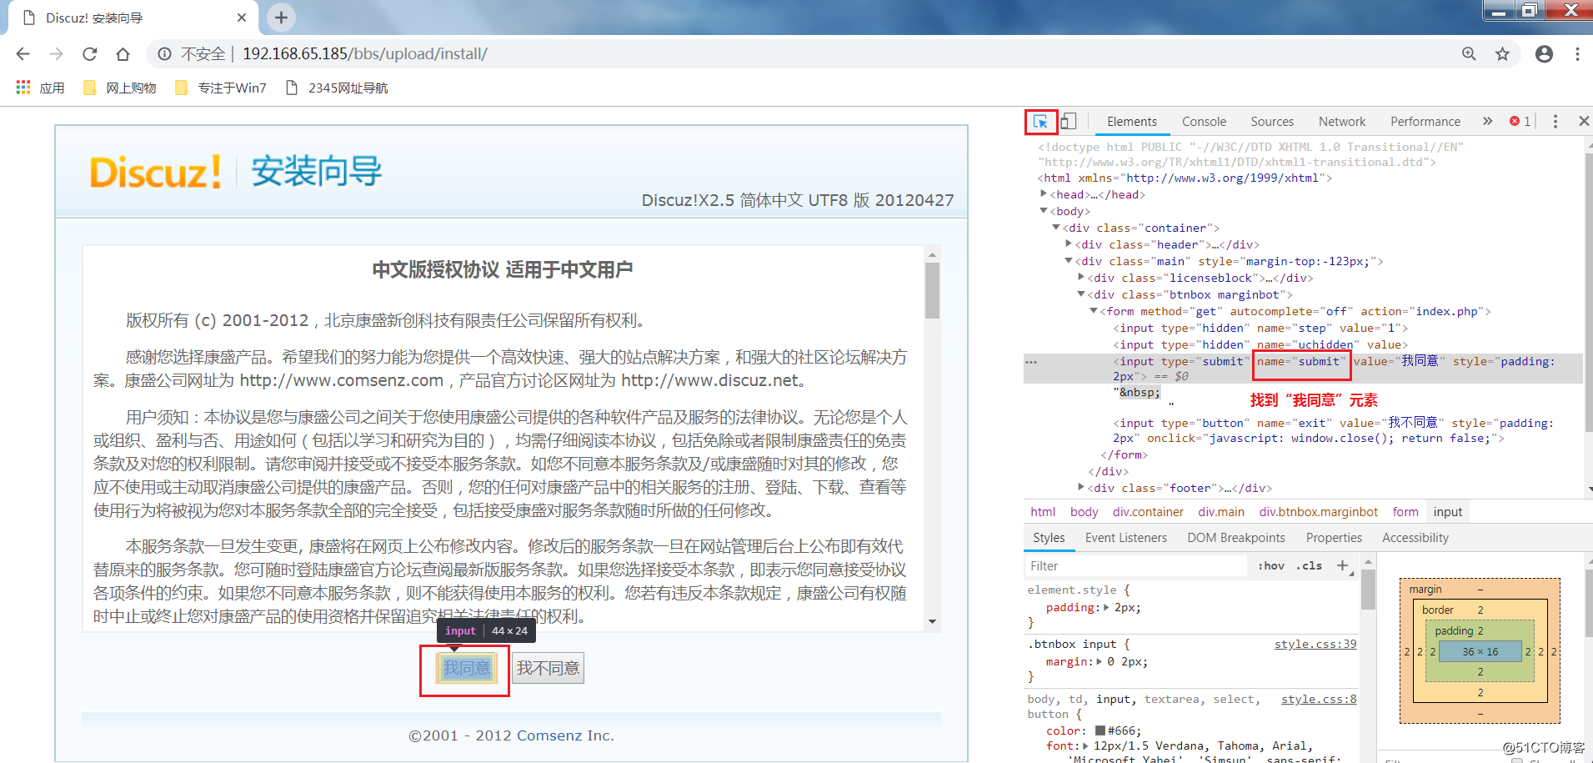
Task: Open the 2345网址导航 bookmark
Action: tap(336, 88)
